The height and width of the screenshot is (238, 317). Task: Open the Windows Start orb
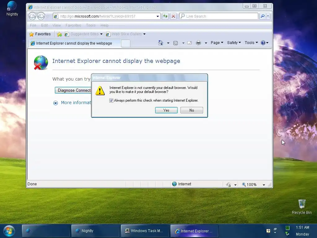[x=9, y=231]
